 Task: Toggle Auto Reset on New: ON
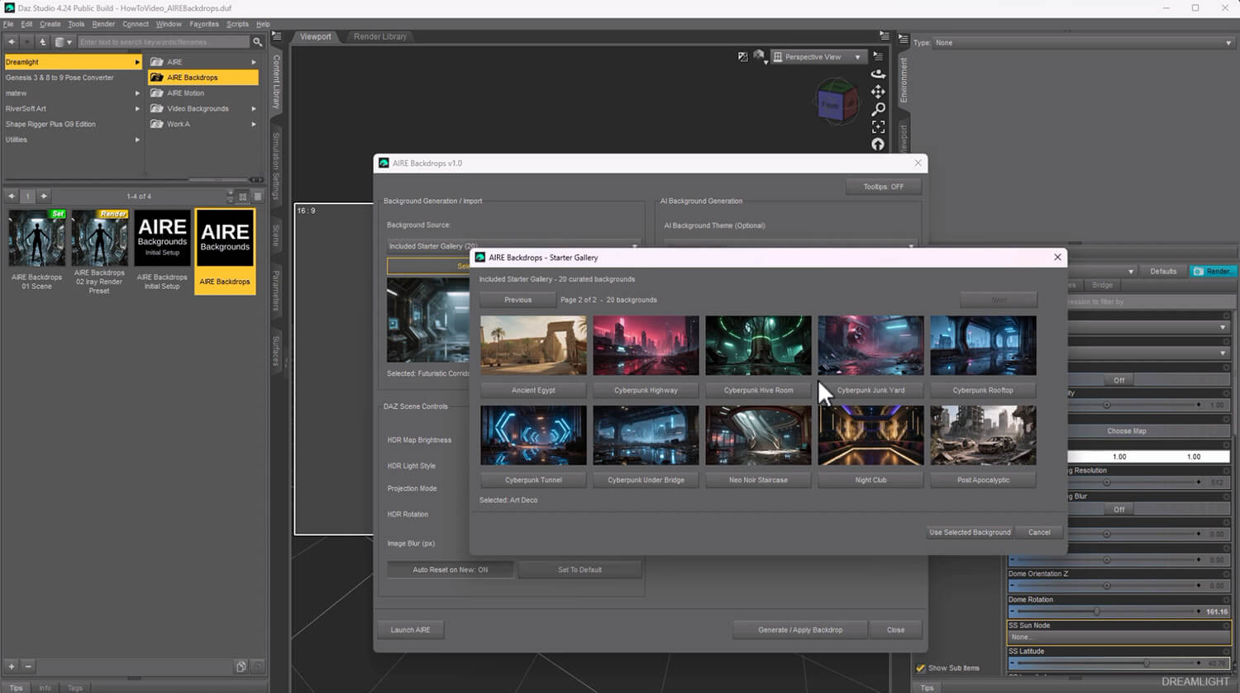click(x=450, y=569)
